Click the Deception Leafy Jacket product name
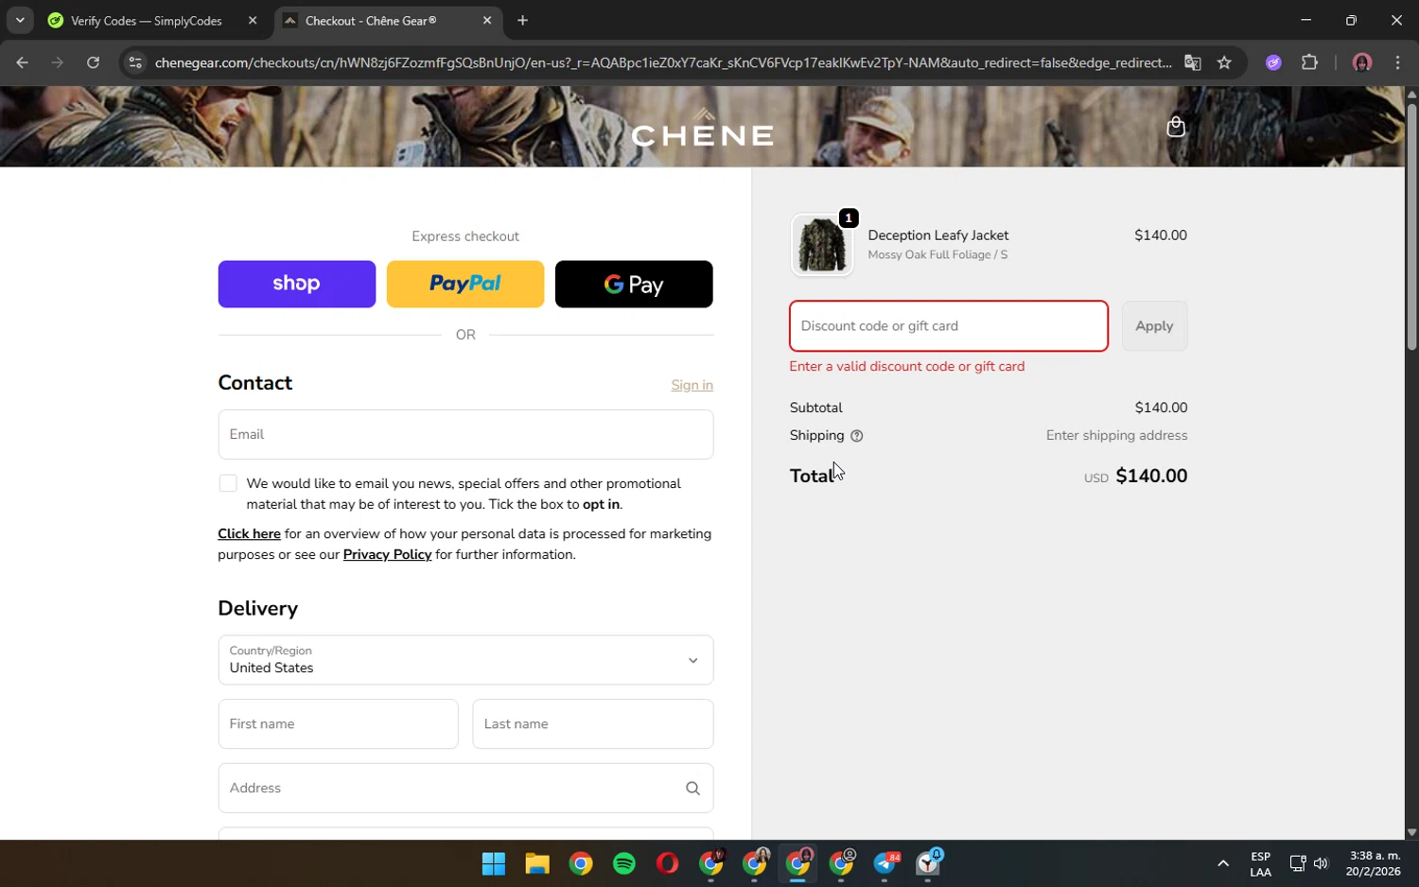1419x887 pixels. (937, 235)
